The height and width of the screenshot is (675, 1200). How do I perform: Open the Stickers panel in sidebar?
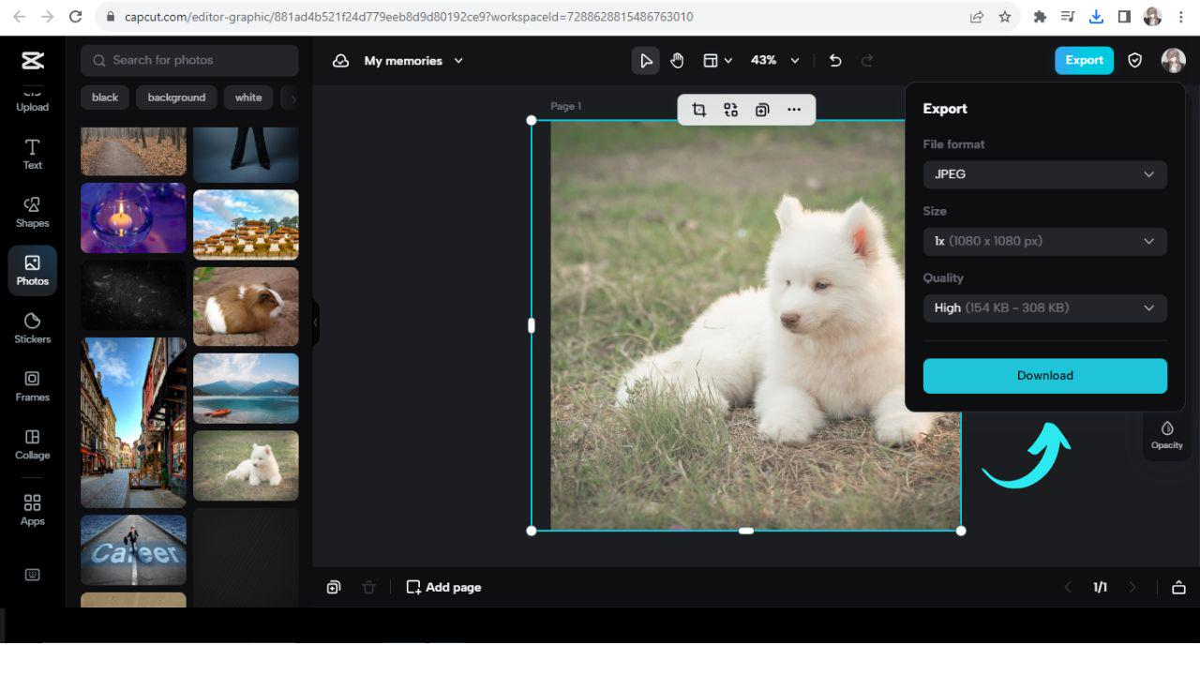(x=33, y=328)
